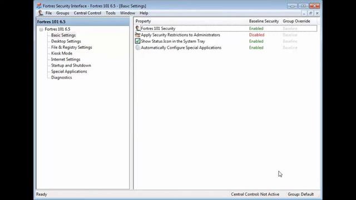The height and width of the screenshot is (200, 356).
Task: Open the Groups menu
Action: [63, 13]
